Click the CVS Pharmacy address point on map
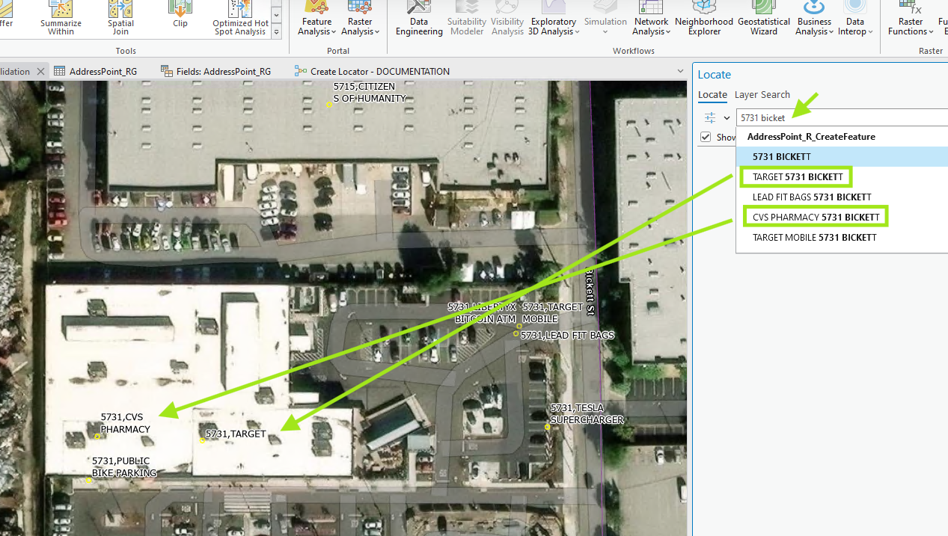 pyautogui.click(x=97, y=437)
